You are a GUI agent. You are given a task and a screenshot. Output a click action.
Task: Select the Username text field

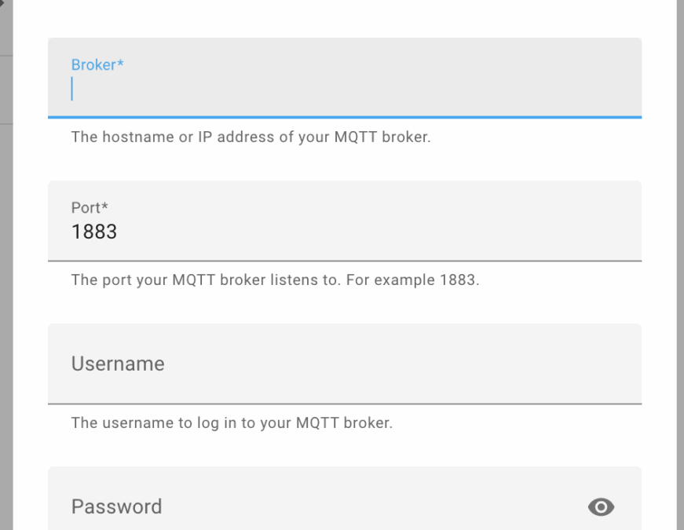tap(345, 364)
